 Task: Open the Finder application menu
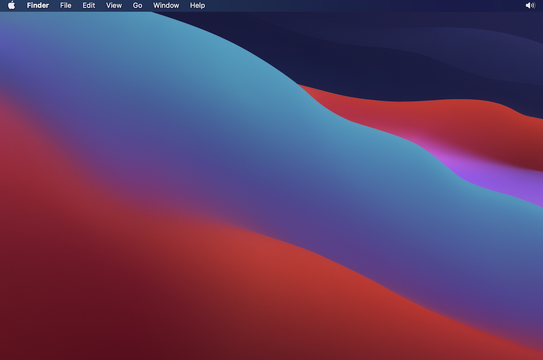(x=37, y=5)
